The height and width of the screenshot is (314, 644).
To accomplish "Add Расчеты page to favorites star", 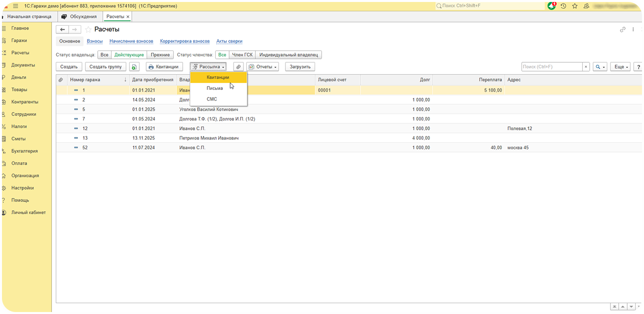I will tap(88, 30).
